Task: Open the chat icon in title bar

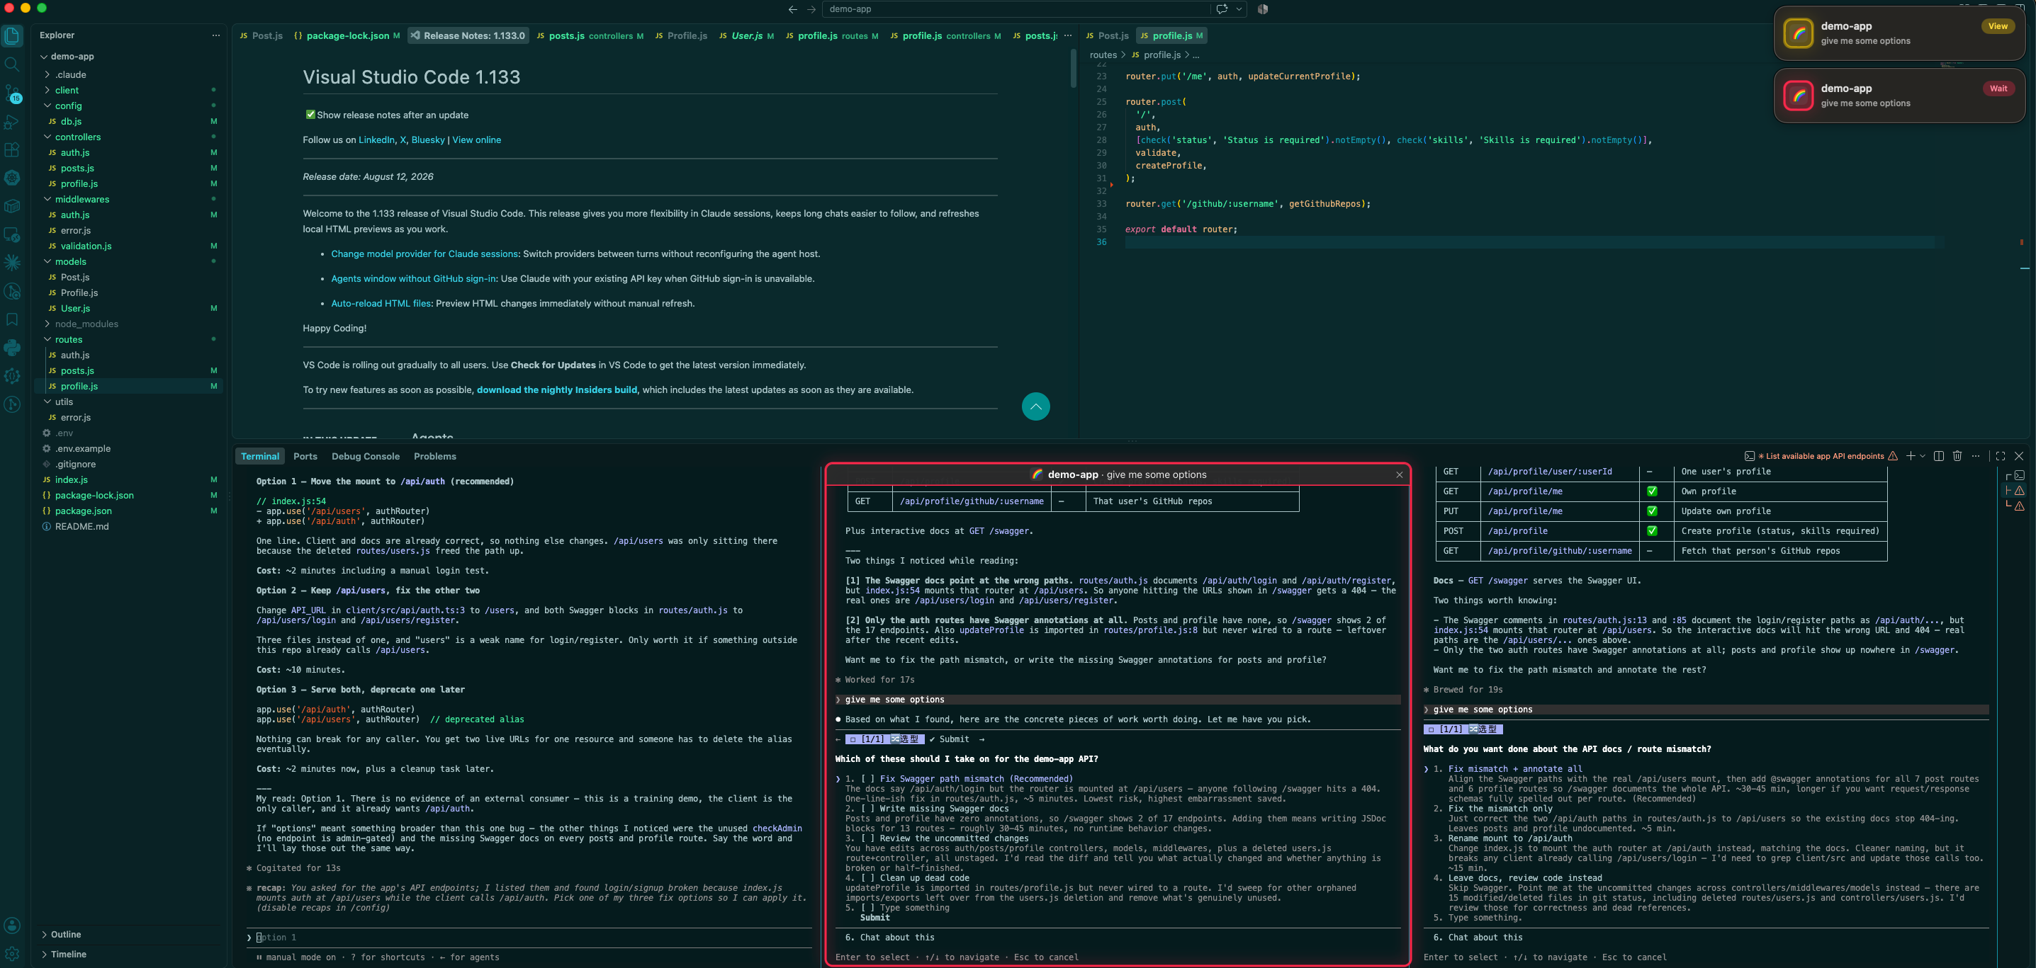Action: click(x=1221, y=9)
